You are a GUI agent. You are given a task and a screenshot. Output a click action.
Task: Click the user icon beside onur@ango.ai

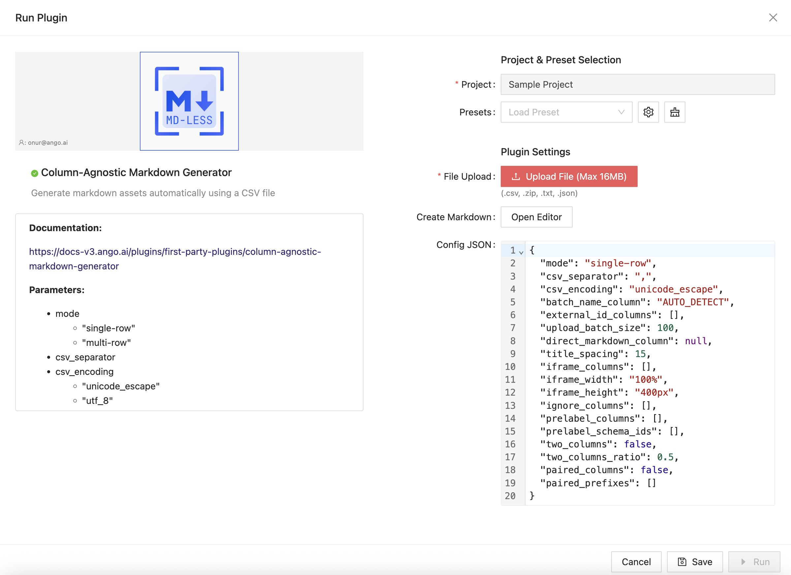(21, 142)
